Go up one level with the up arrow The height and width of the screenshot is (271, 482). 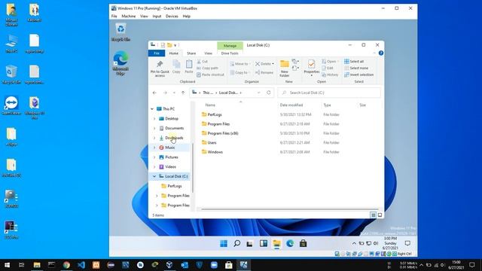(x=183, y=93)
